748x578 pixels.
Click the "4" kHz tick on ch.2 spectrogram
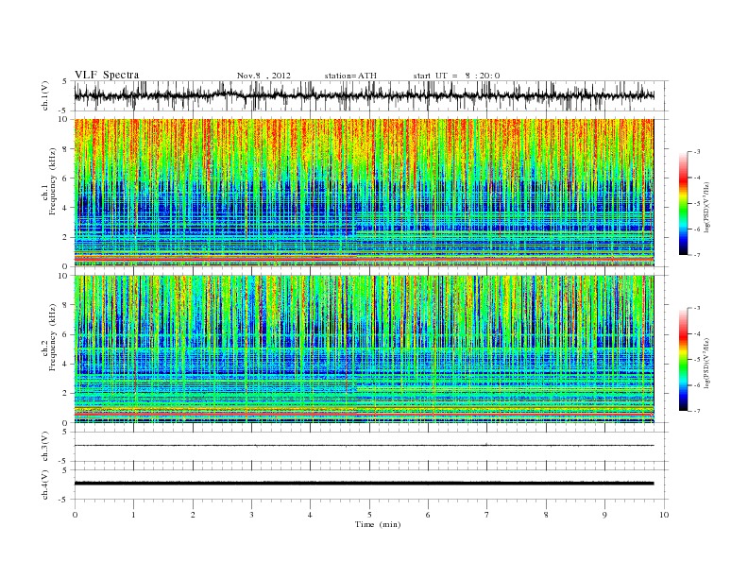[x=66, y=364]
